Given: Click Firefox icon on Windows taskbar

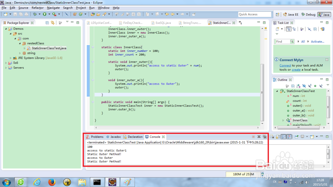Looking at the screenshot, I should [x=52, y=182].
